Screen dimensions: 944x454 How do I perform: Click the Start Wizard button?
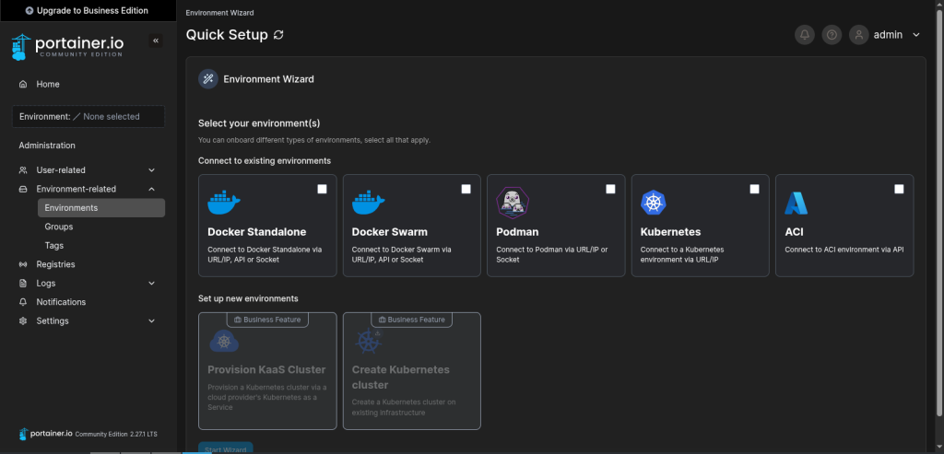226,448
